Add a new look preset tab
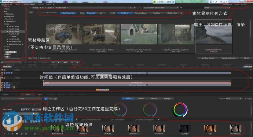This screenshot has height=137, width=253. click(x=159, y=120)
